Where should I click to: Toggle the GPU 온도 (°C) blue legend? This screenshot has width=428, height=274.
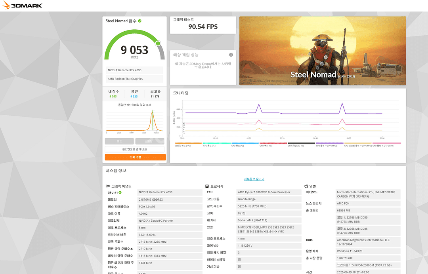[x=245, y=144]
